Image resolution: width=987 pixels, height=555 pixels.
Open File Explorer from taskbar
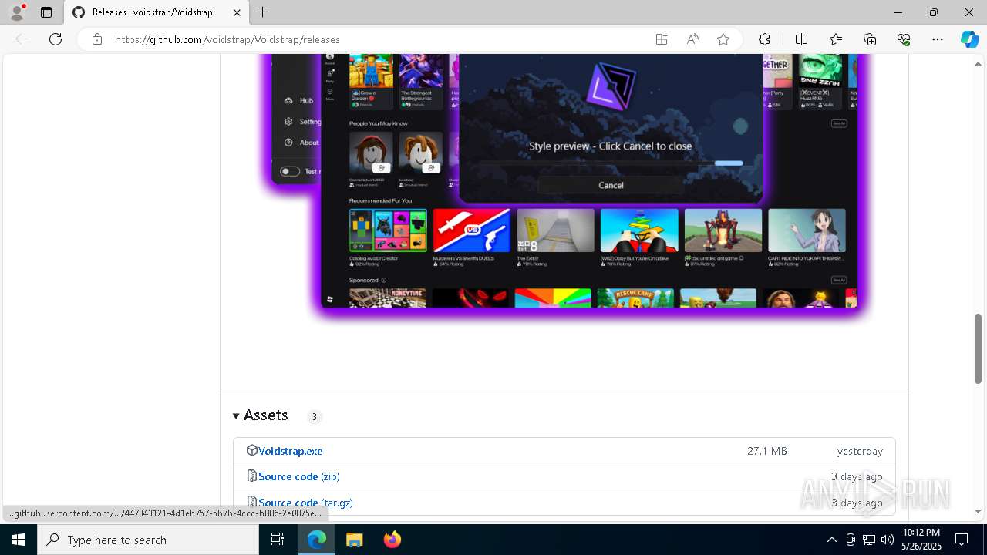coord(354,540)
